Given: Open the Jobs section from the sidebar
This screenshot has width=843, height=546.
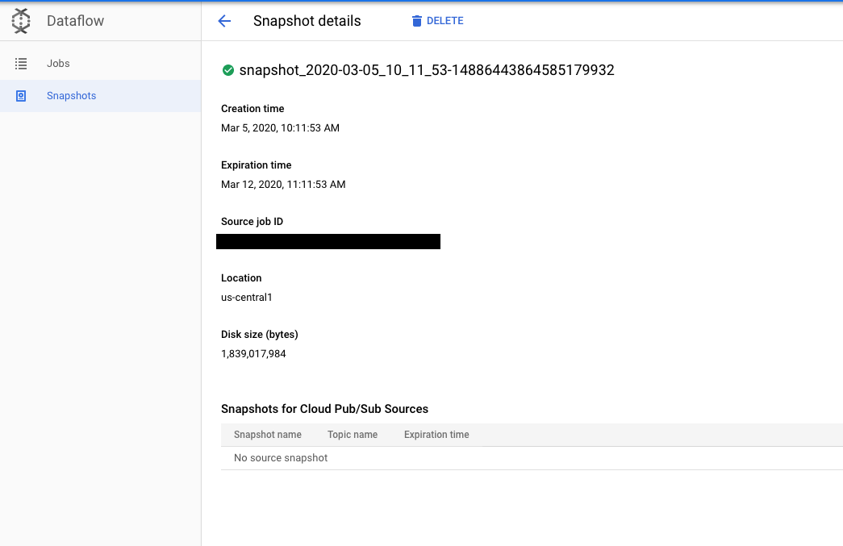Looking at the screenshot, I should click(58, 62).
